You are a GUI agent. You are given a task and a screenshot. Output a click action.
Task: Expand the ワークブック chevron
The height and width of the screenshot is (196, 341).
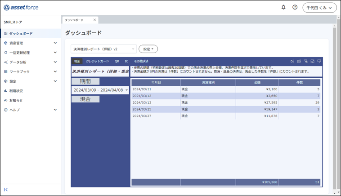[55, 72]
